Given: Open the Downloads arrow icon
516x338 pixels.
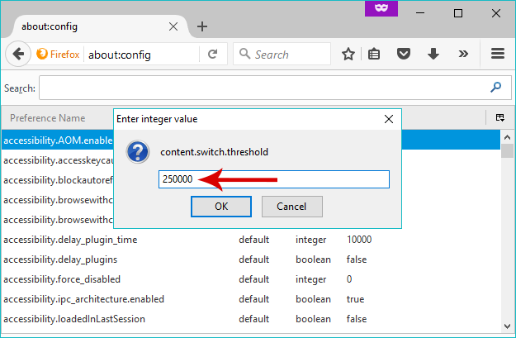Looking at the screenshot, I should click(433, 54).
